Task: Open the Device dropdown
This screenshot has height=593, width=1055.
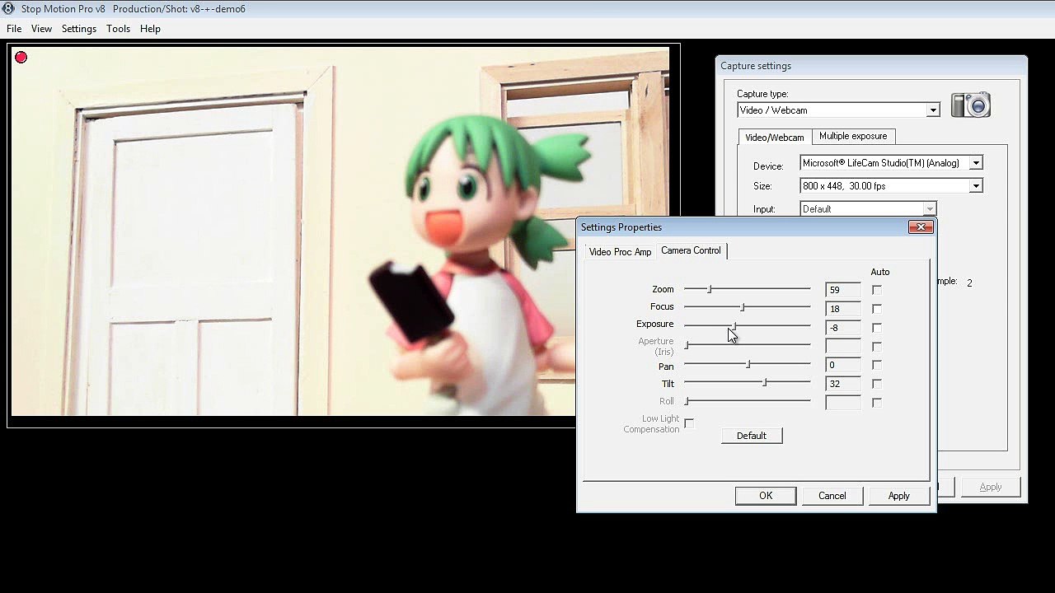Action: [976, 163]
